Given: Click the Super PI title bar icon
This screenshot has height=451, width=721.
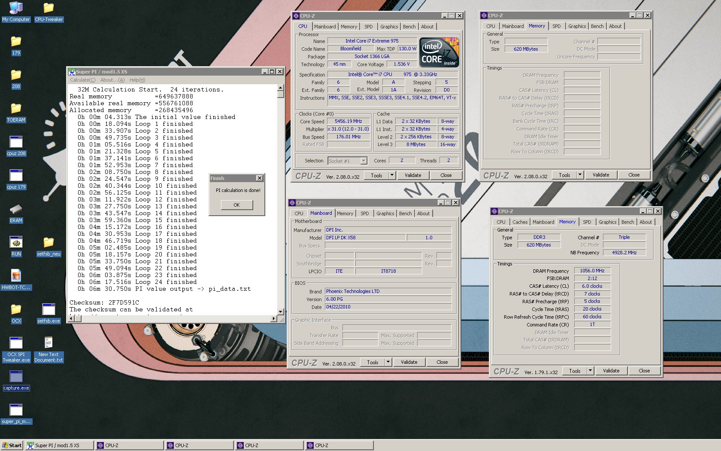Looking at the screenshot, I should tap(72, 71).
